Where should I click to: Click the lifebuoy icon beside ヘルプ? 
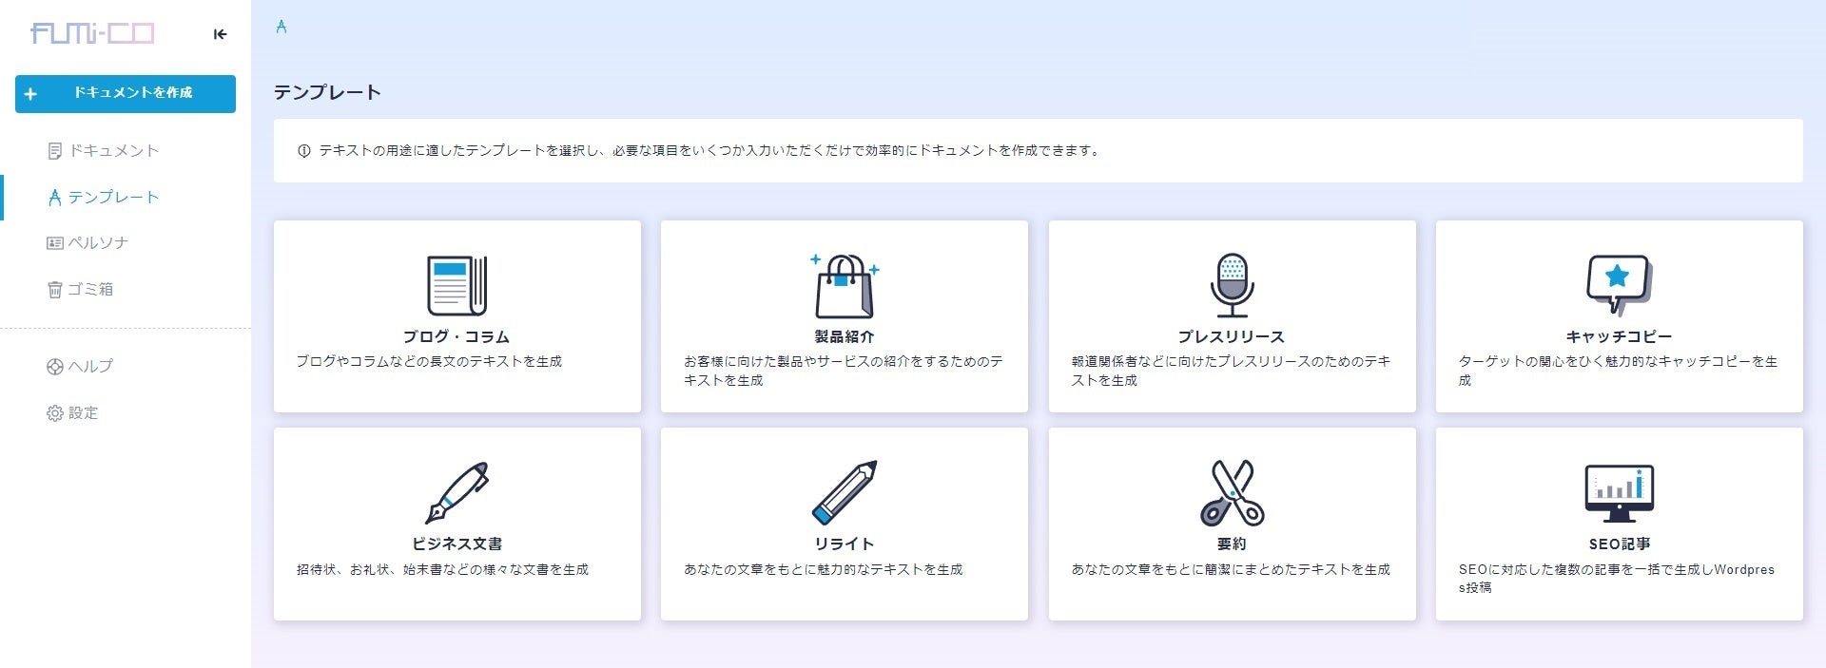click(x=55, y=367)
